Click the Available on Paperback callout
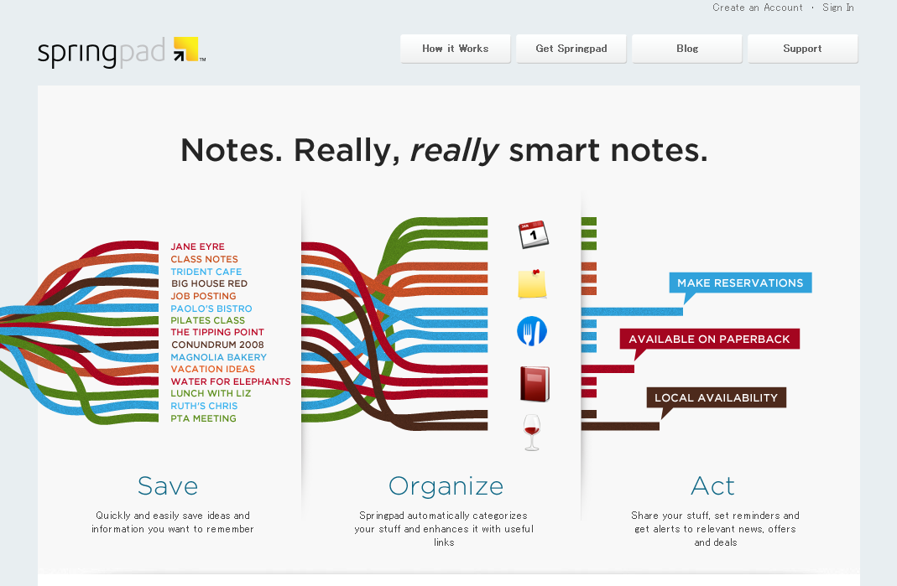 (709, 339)
